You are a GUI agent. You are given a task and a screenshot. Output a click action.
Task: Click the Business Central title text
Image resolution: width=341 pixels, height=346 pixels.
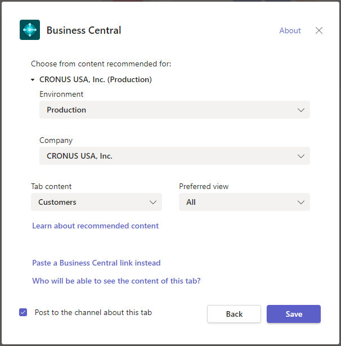[84, 30]
